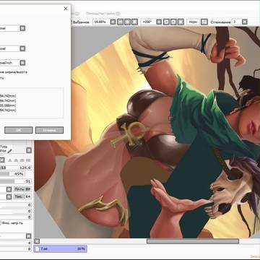Toggle the Фикс. brush checkbox label

click(12, 223)
